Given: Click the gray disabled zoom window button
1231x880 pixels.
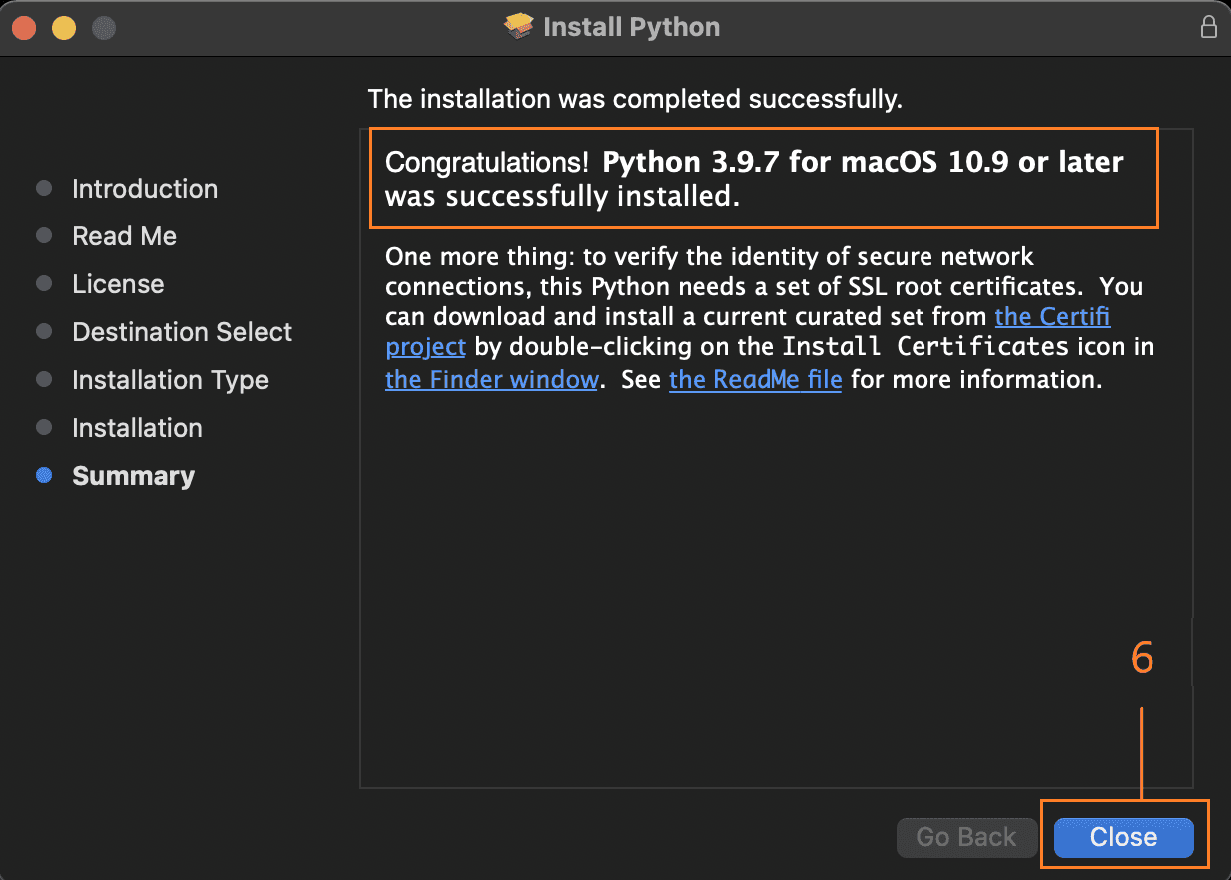Looking at the screenshot, I should (104, 28).
